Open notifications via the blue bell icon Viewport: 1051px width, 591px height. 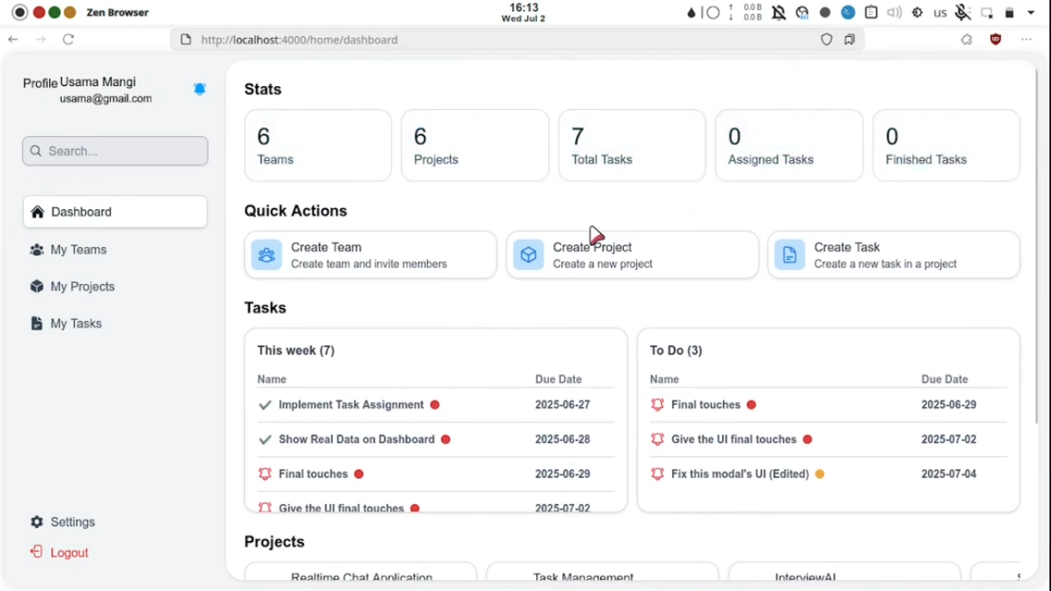[200, 88]
